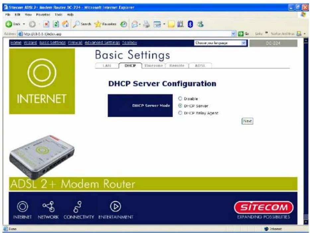Open the yellow note Discuss icon
The height and width of the screenshot is (233, 310).
[x=171, y=24]
